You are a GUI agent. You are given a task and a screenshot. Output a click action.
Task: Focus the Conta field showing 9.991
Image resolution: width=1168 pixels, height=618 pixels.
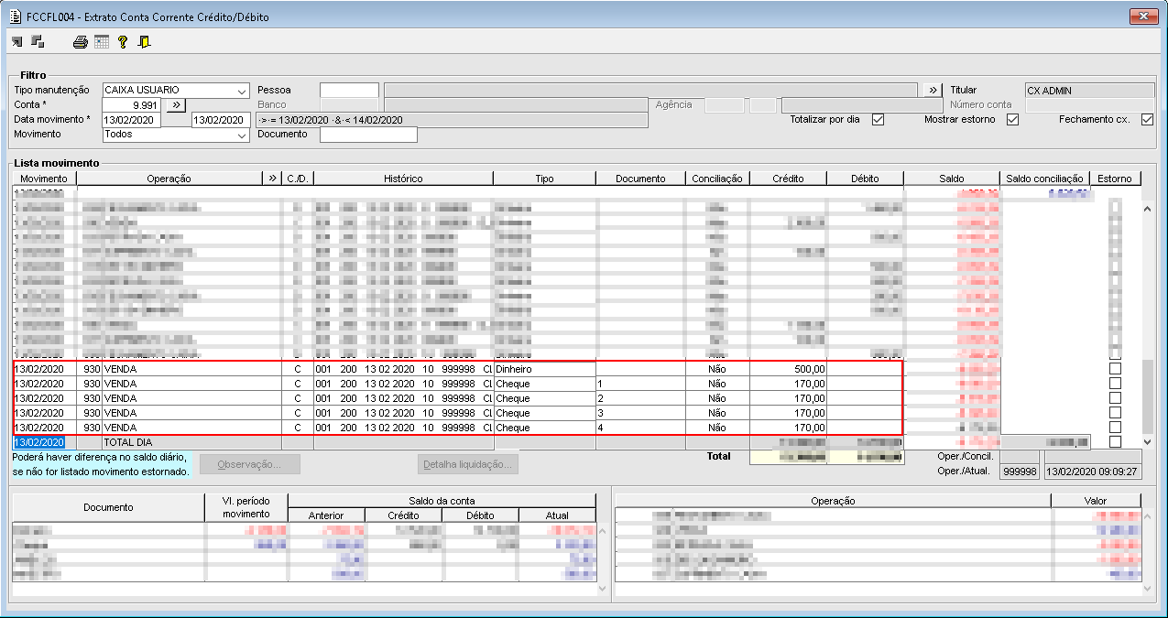131,105
